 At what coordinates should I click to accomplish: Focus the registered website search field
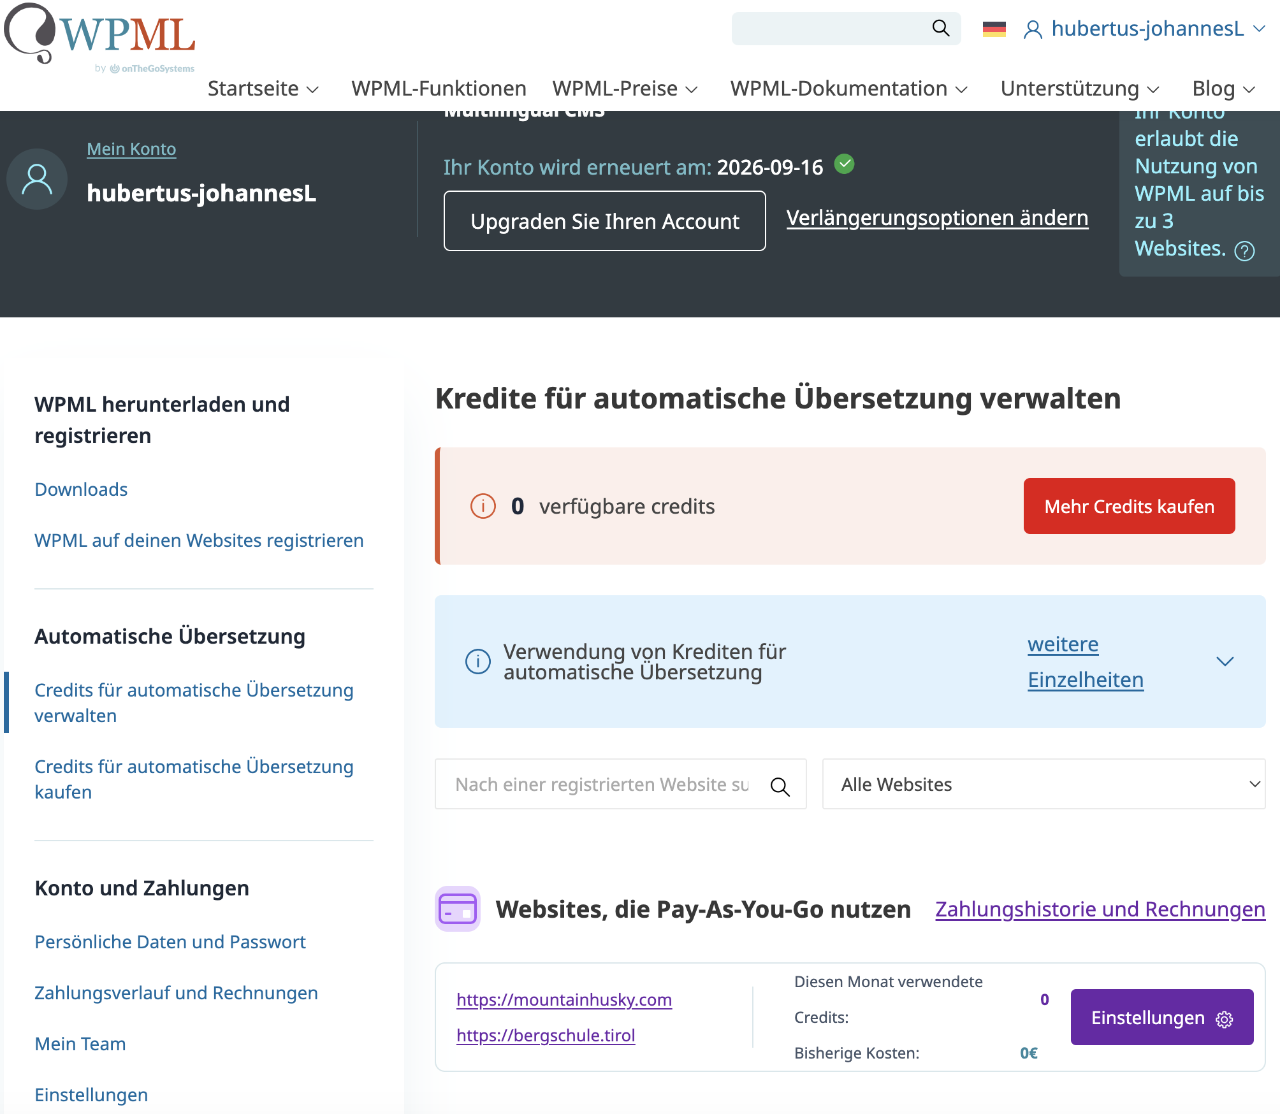pyautogui.click(x=601, y=785)
